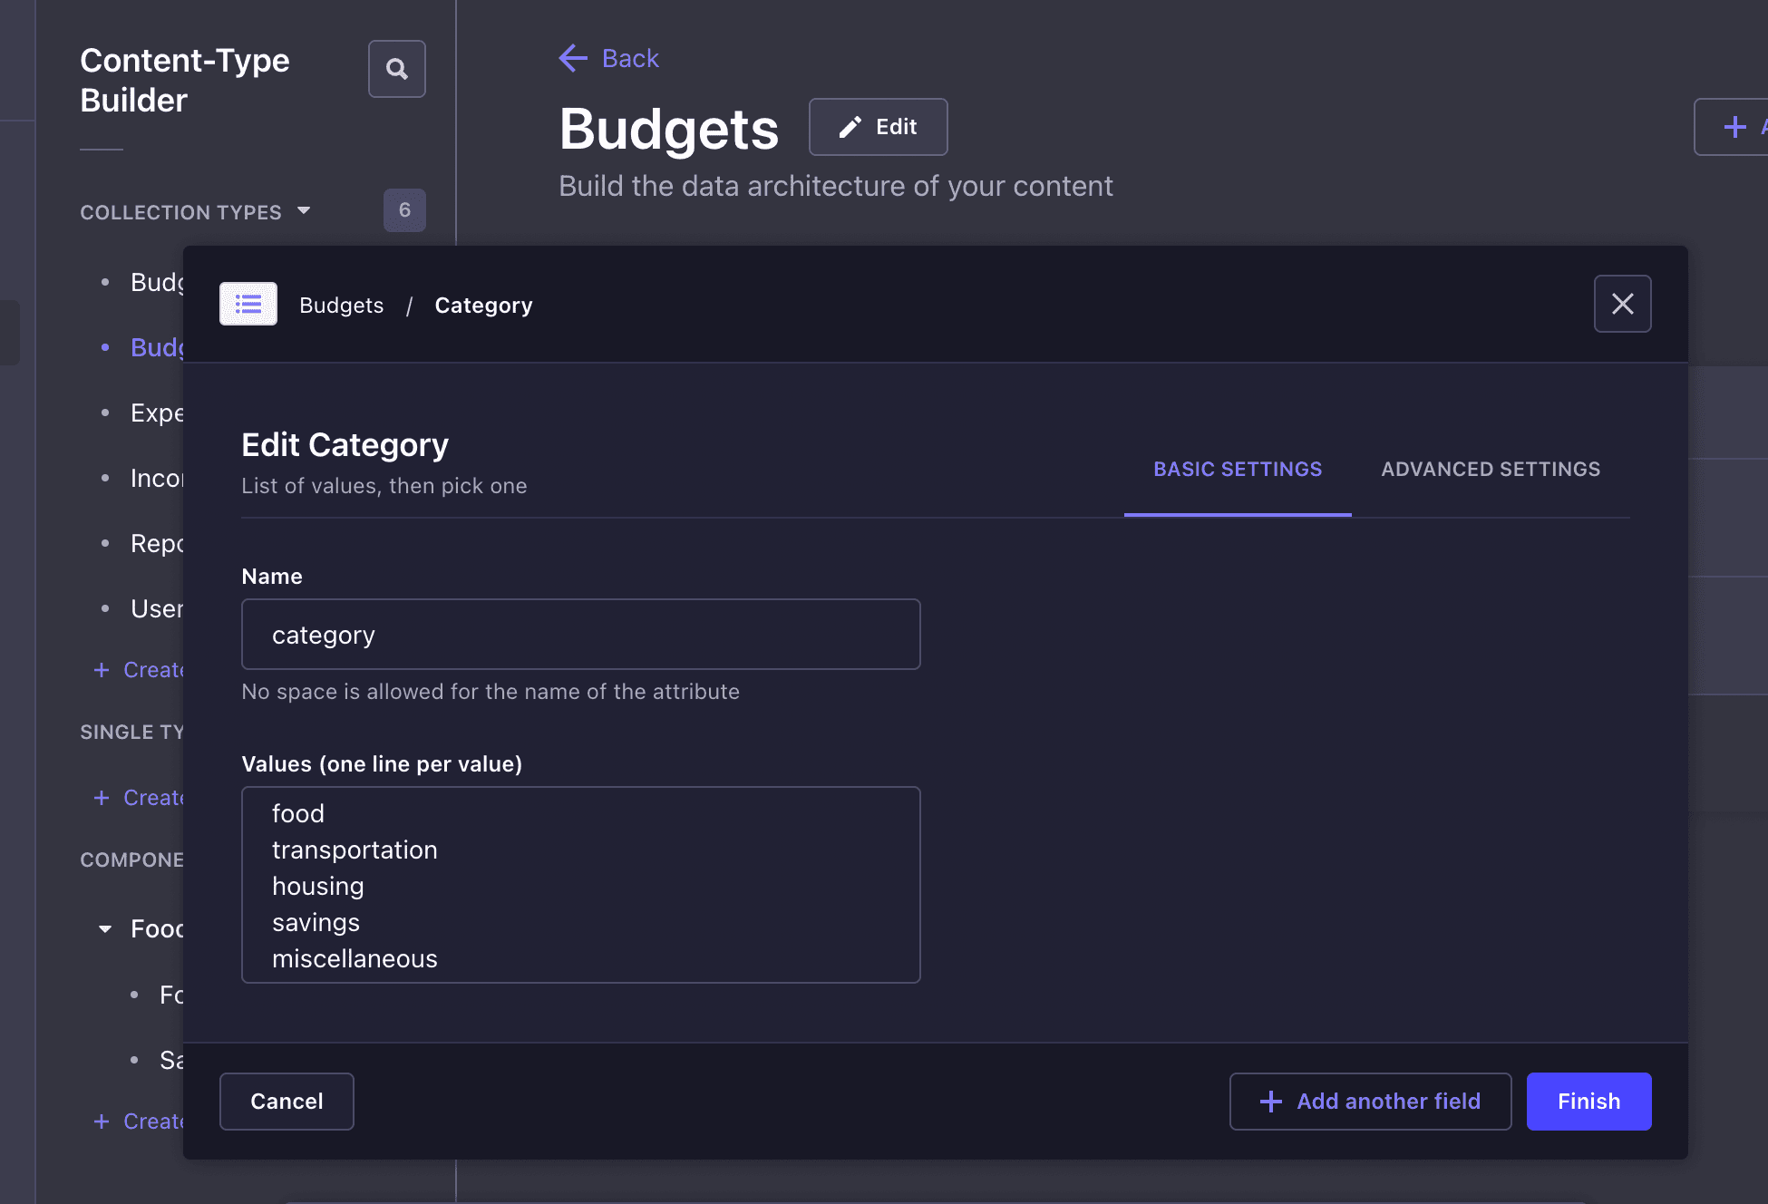Click the Name input field with category
The image size is (1768, 1204).
[x=581, y=635]
